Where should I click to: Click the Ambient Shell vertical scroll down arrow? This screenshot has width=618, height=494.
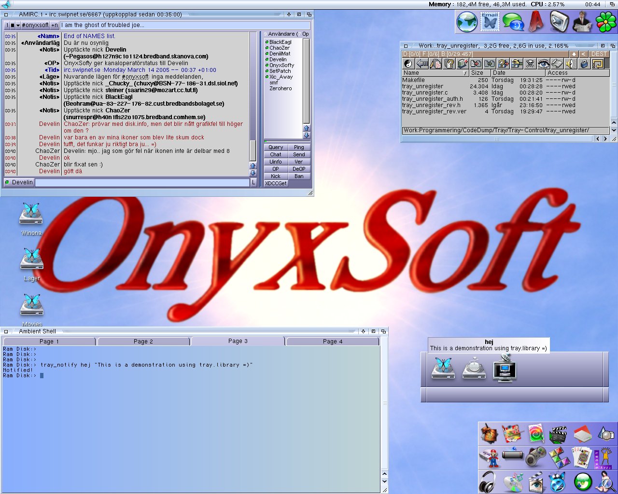coord(384,481)
